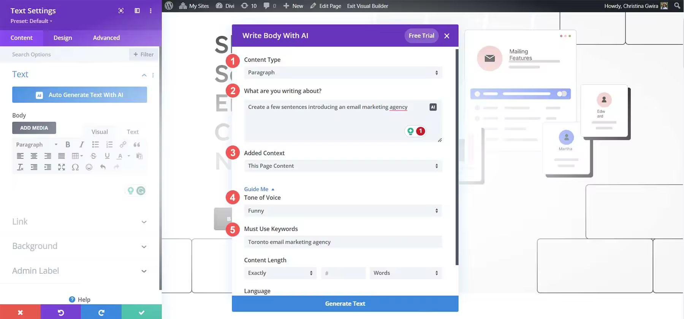Apply strikethrough formatting

pyautogui.click(x=93, y=156)
